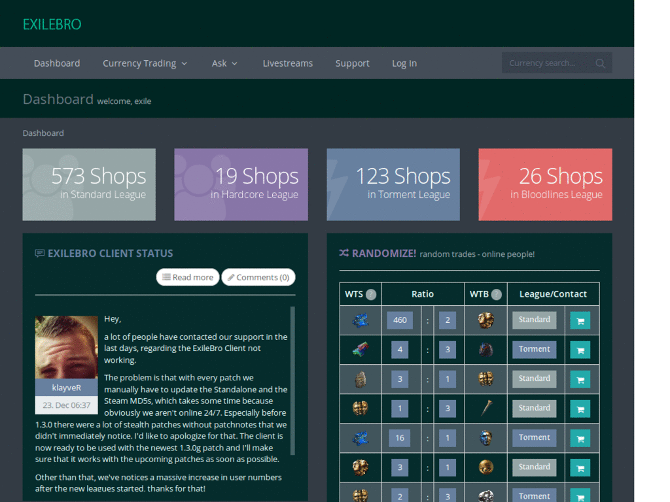Click the WTS currency icon in the 4:3 row
The image size is (670, 502).
point(361,349)
